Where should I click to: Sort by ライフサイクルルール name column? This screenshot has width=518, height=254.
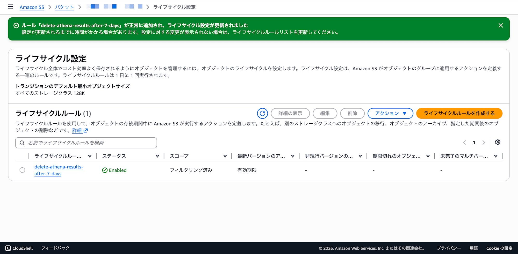90,156
